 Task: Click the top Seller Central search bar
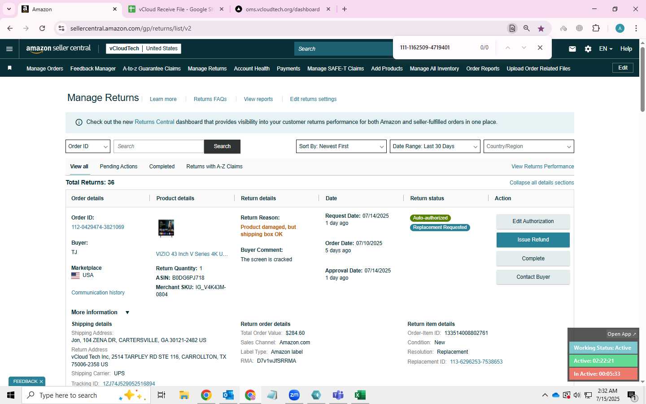coord(343,49)
